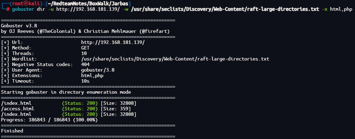355x139 pixels.
Task: Click the GET value on the Method line
Action: (85, 48)
